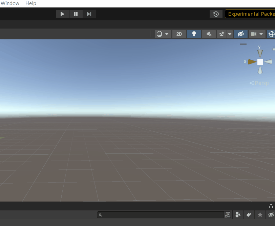
Task: Toggle scene audio mute icon
Action: (x=209, y=34)
